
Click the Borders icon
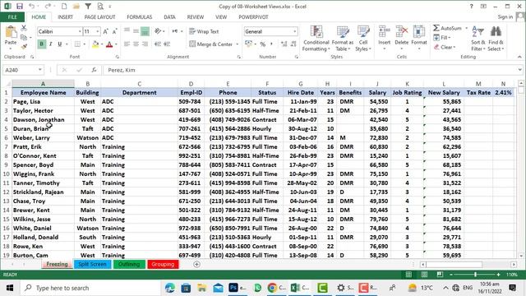click(x=77, y=44)
